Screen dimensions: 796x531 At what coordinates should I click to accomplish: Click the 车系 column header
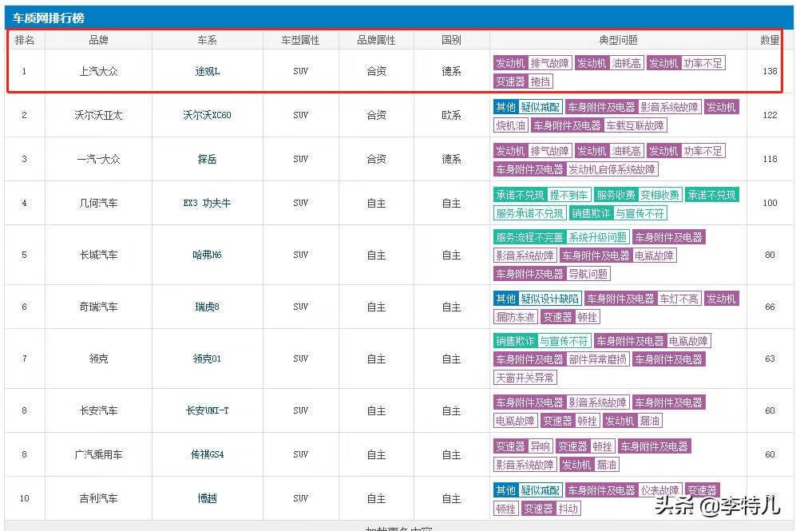coord(207,40)
